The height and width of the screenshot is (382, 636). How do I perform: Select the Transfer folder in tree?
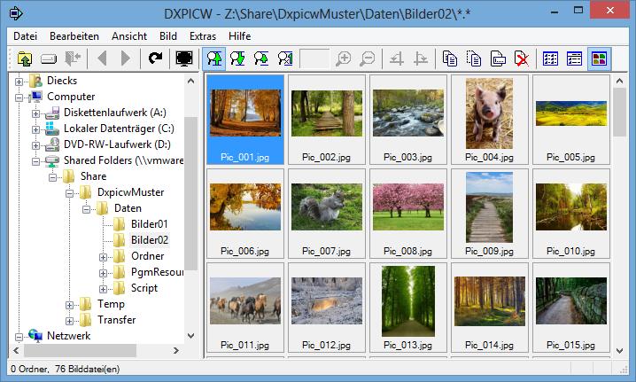click(116, 320)
